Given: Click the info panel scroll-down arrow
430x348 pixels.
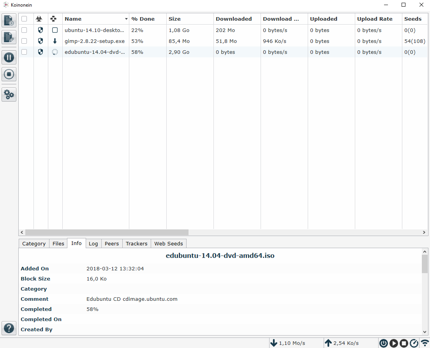Looking at the screenshot, I should point(425,332).
